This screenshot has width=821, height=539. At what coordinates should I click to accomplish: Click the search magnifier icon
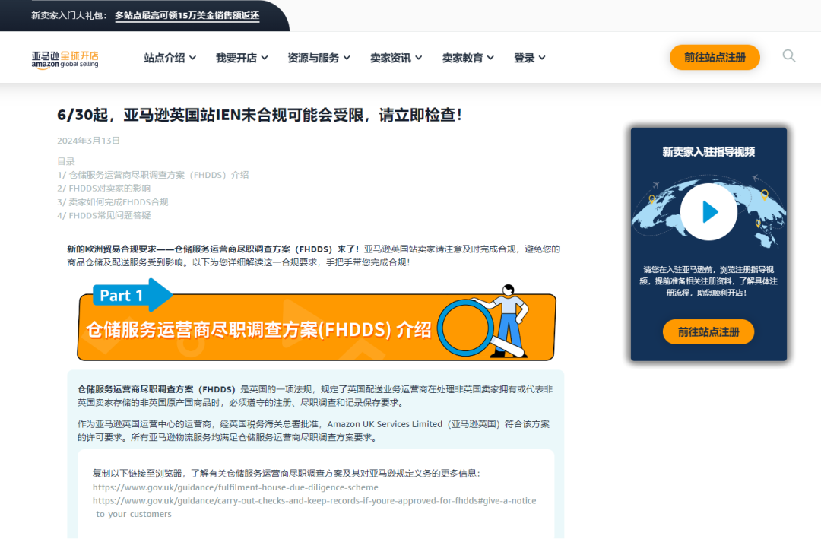coord(788,55)
